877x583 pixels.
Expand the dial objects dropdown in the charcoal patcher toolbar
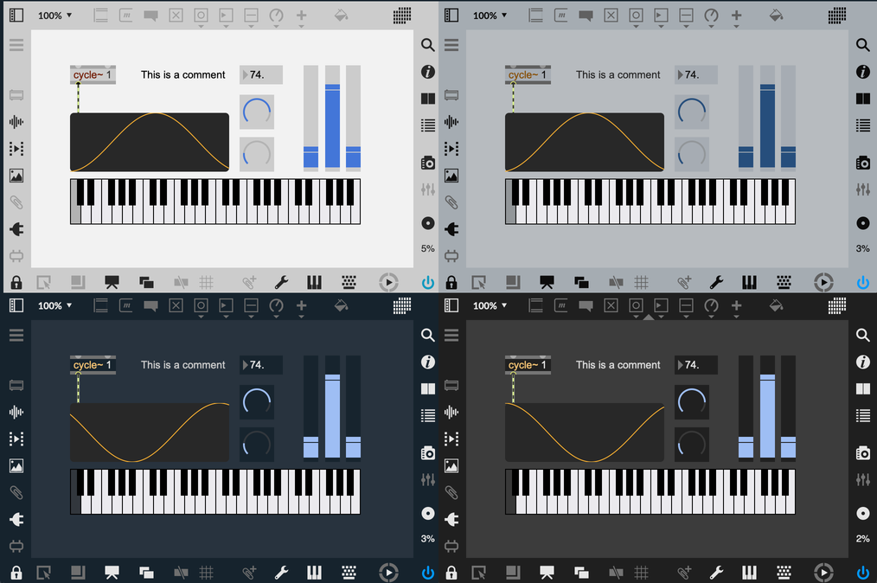[711, 306]
